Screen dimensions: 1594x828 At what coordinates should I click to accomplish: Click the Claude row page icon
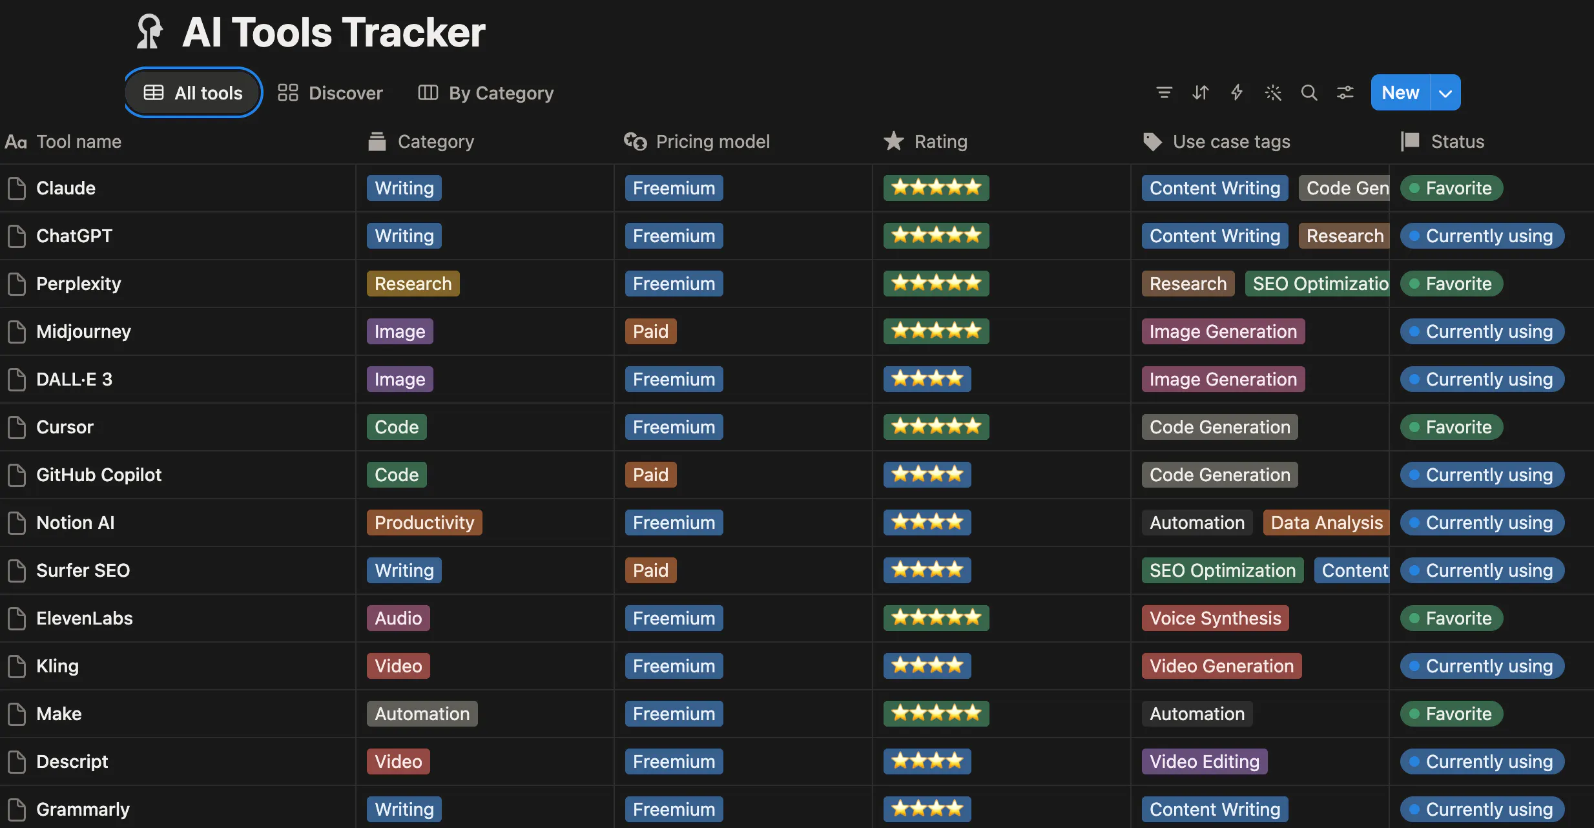[x=17, y=188]
